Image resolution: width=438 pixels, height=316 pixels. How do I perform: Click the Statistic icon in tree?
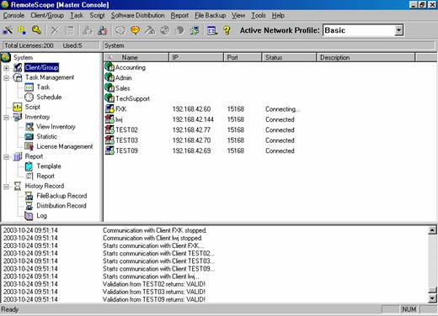[x=29, y=136]
